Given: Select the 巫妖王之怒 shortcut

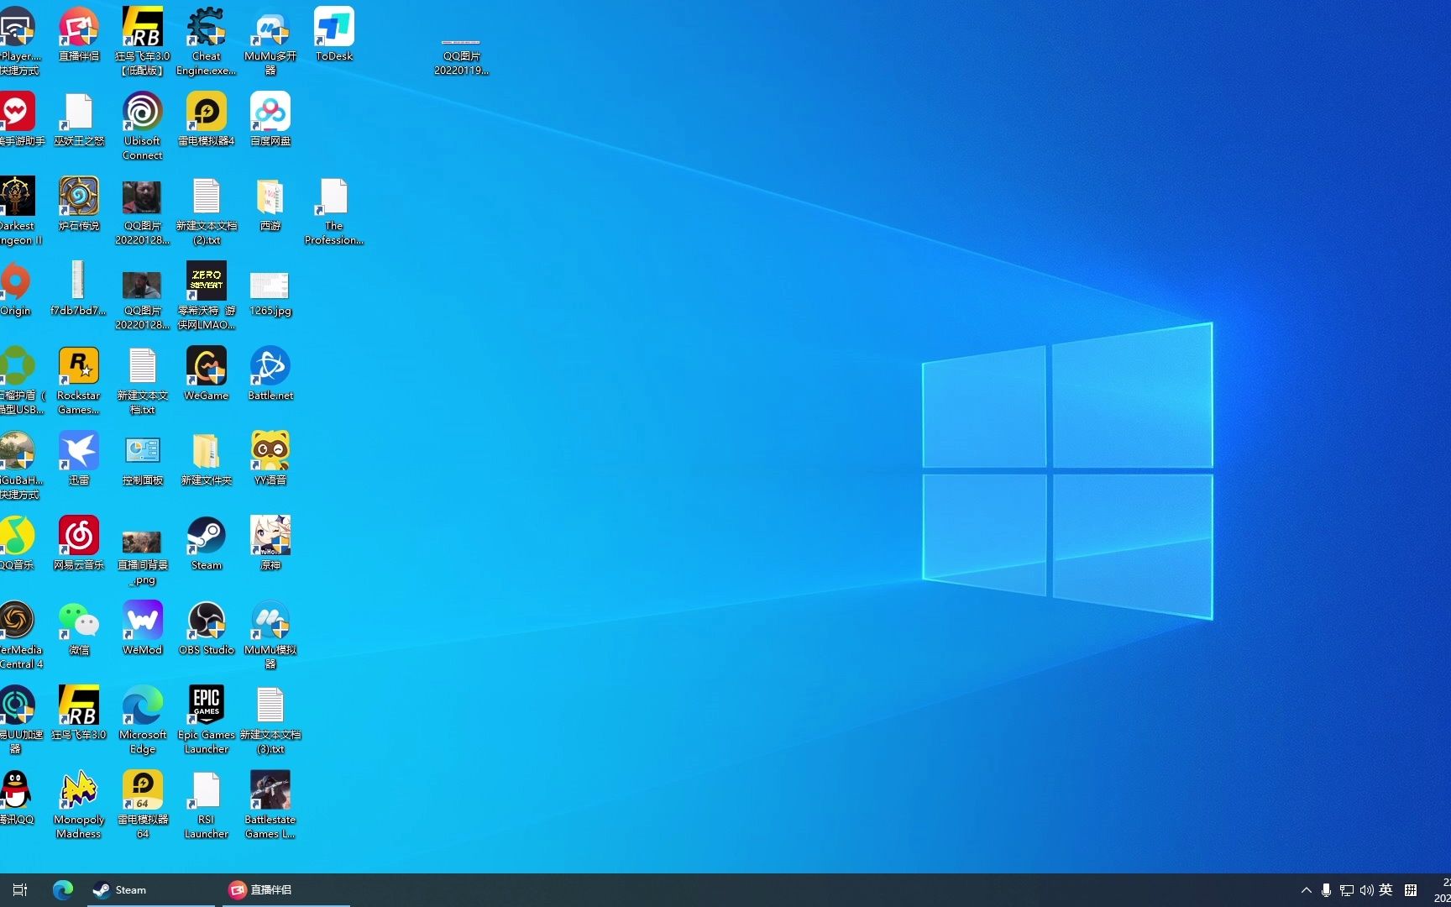Looking at the screenshot, I should point(79,118).
